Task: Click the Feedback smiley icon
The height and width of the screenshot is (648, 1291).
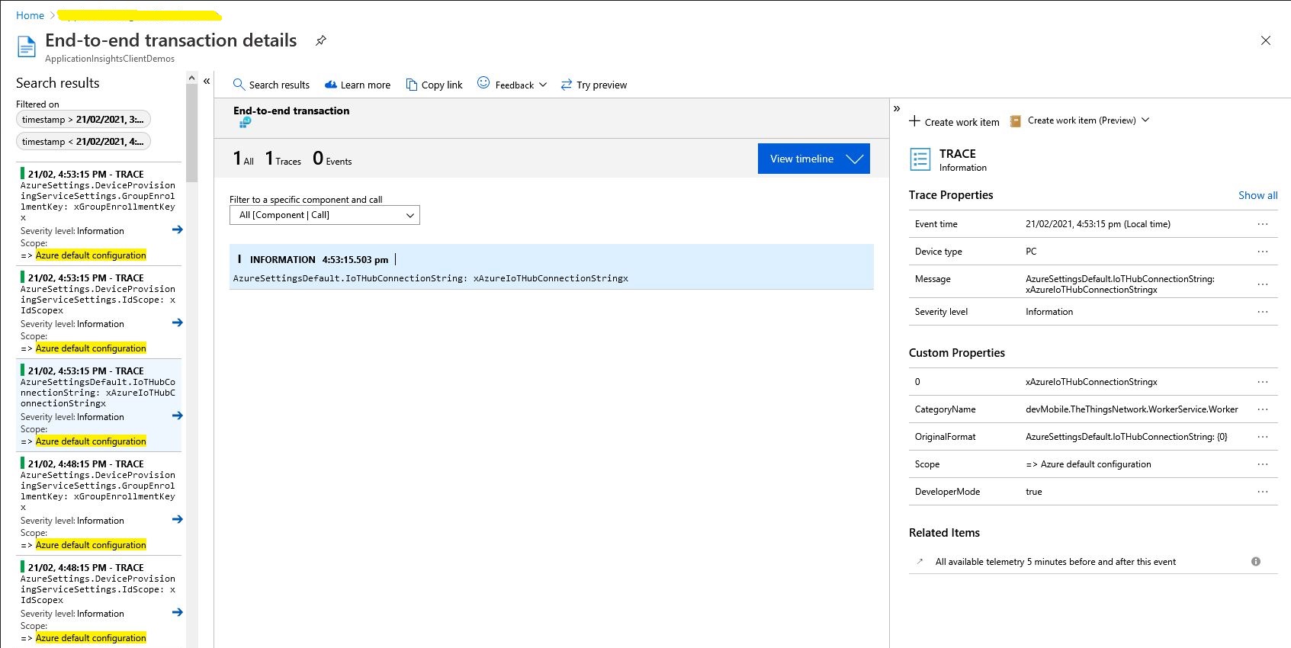Action: tap(483, 83)
